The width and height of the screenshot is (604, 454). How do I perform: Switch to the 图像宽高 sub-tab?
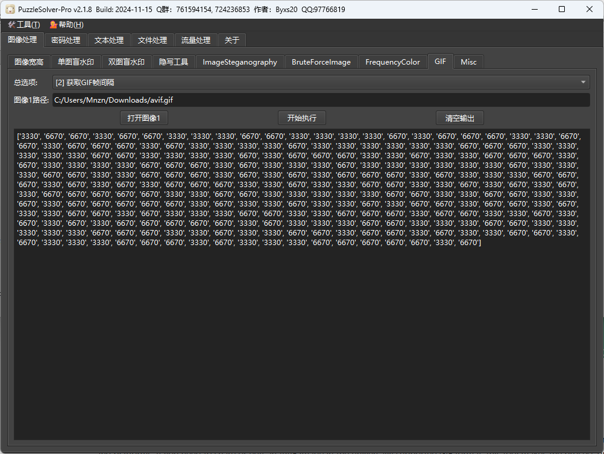[29, 62]
